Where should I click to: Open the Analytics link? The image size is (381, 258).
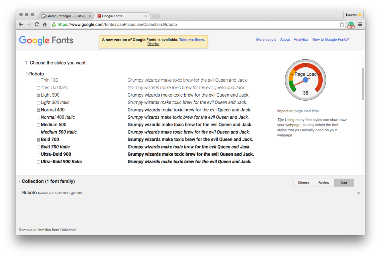click(x=301, y=40)
